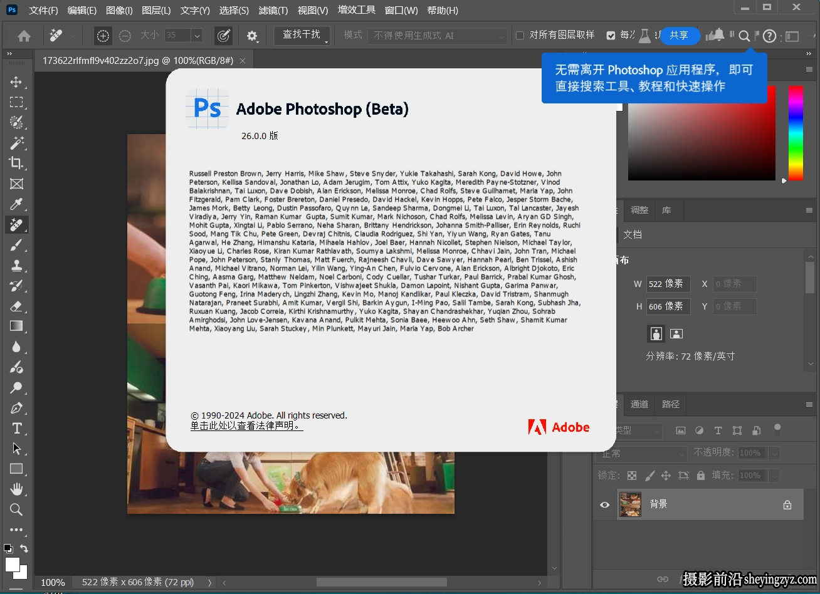The image size is (820, 594).
Task: Hide the 背景 layer with eye icon
Action: pos(605,504)
